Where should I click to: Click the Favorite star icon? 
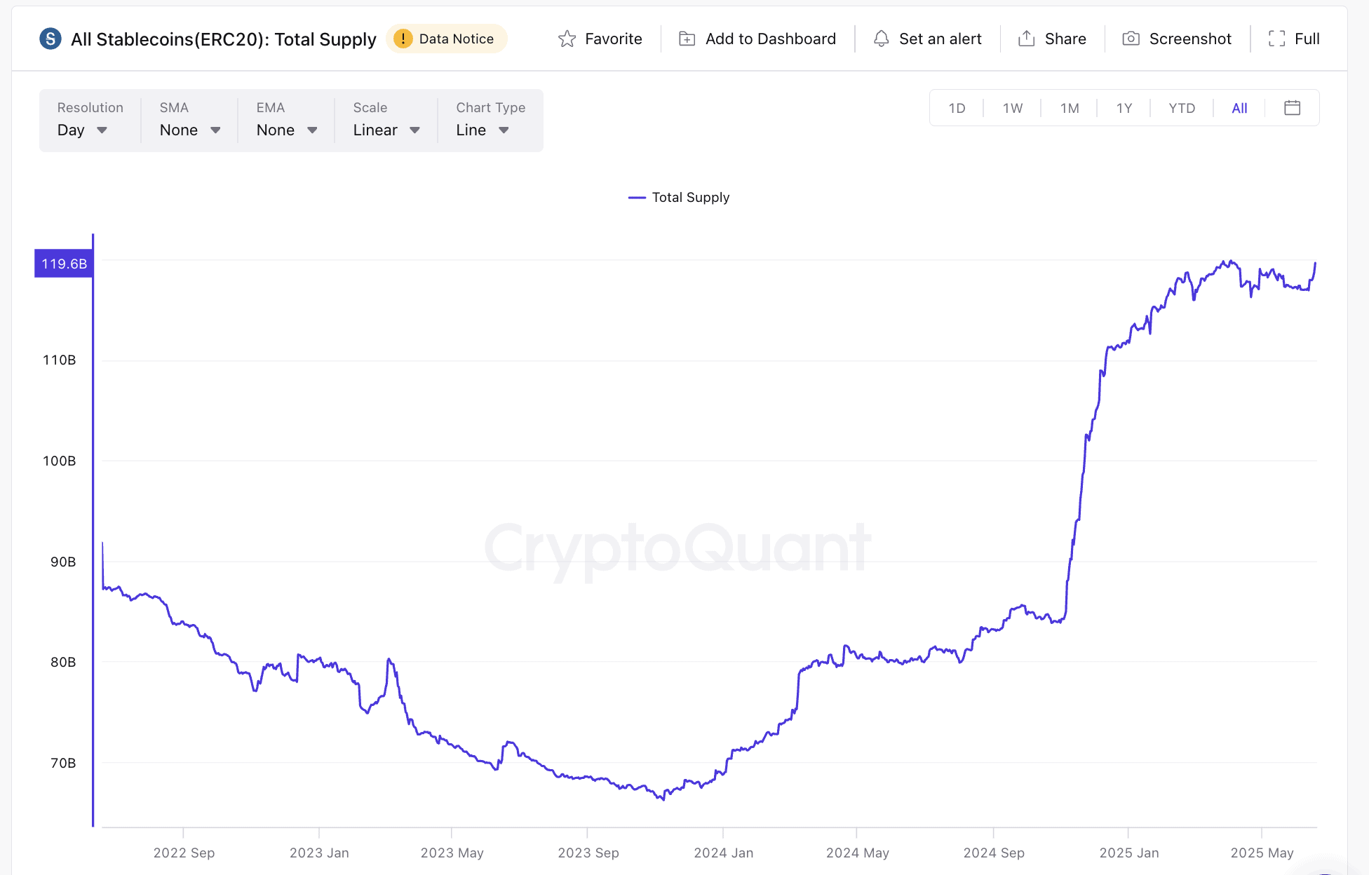pyautogui.click(x=567, y=39)
